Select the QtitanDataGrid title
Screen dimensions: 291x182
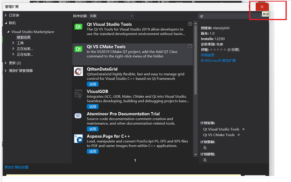pos(102,69)
